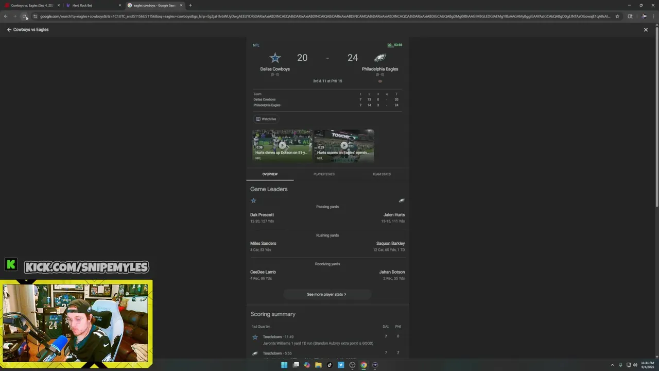Viewport: 659px width, 371px height.
Task: Open the taskbar clock showing 11:31 PM
Action: 648,365
